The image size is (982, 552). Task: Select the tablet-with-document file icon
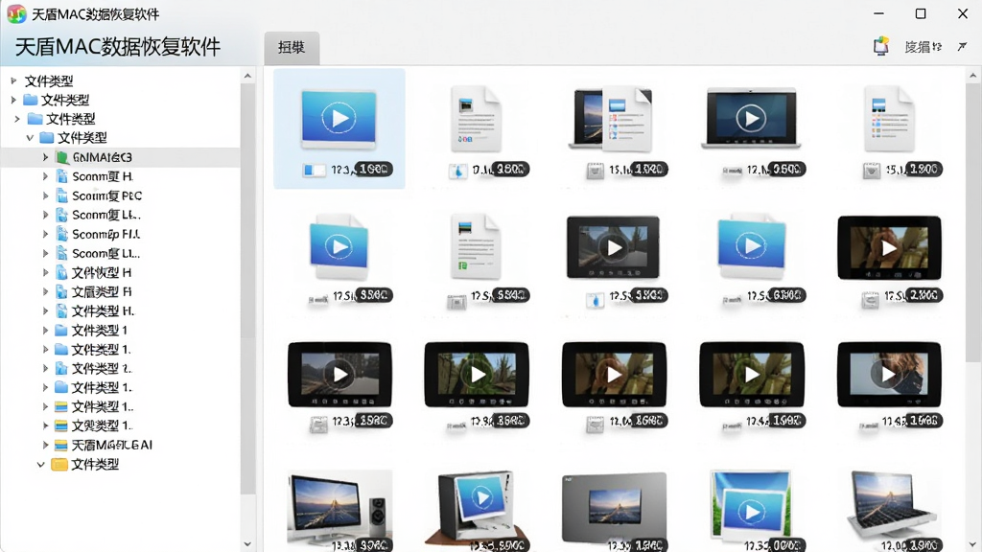tap(611, 119)
